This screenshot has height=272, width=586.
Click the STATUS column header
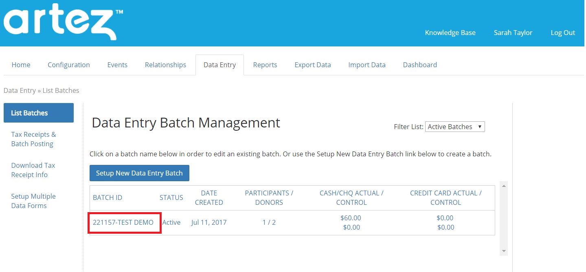point(171,197)
